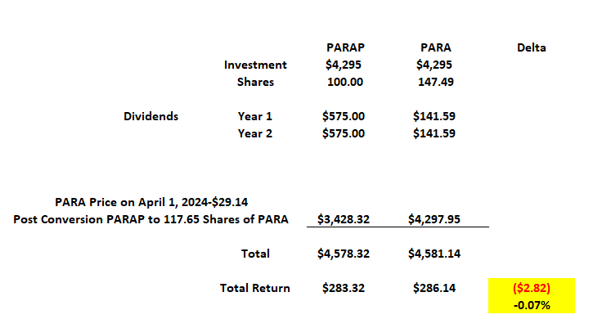Click the Year 2 row label
The image size is (611, 328).
coord(255,133)
